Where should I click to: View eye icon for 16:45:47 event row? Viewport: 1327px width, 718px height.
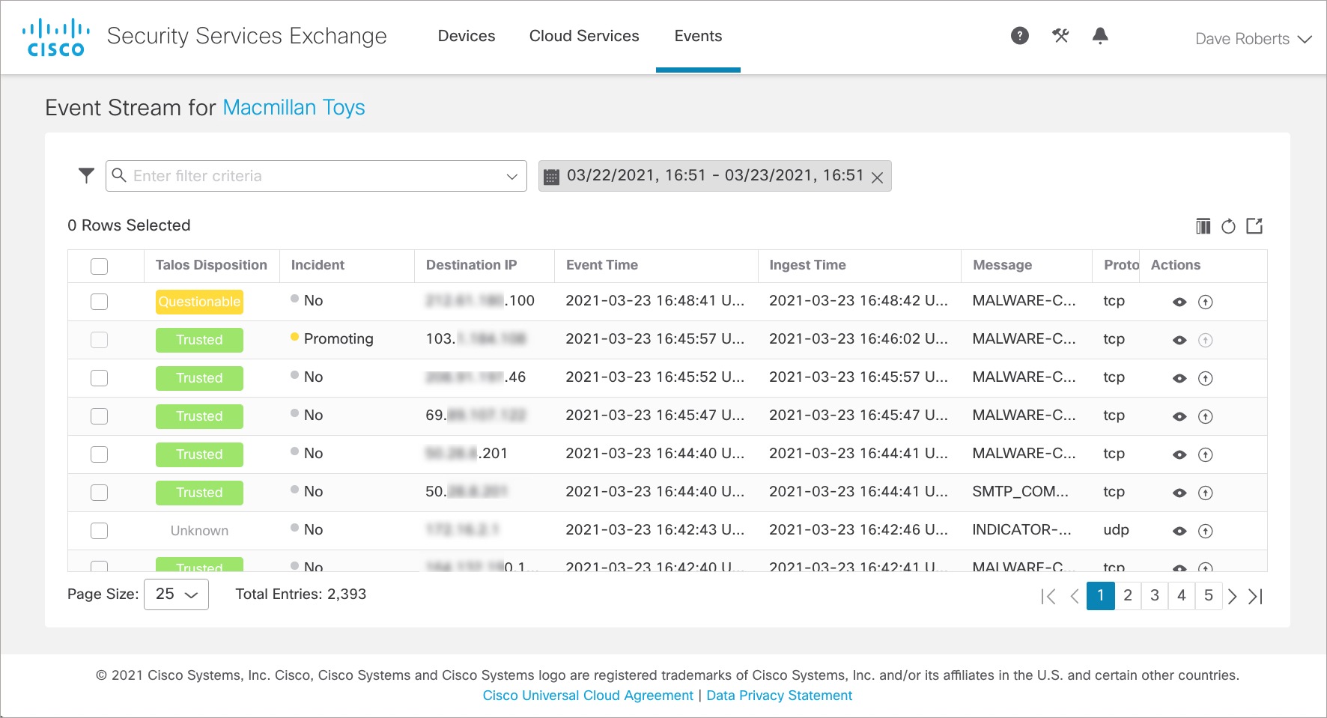(1179, 417)
